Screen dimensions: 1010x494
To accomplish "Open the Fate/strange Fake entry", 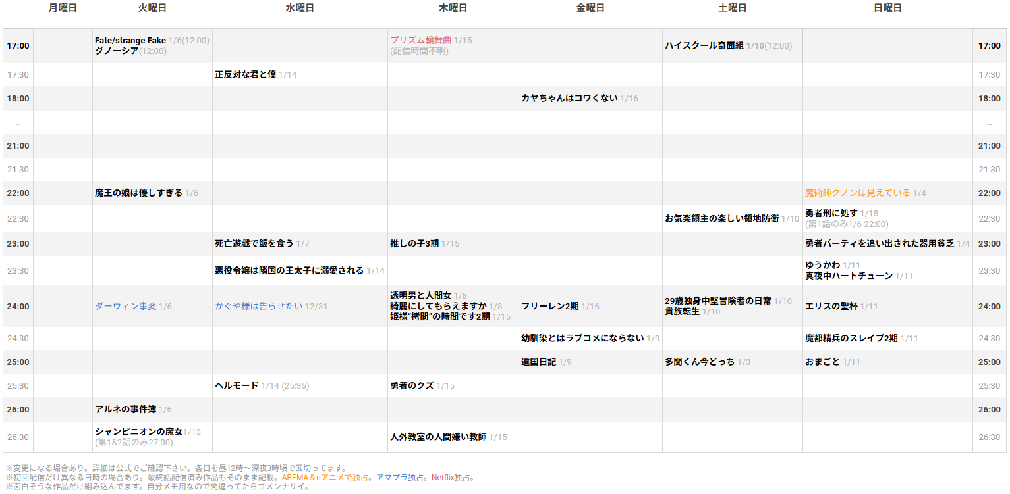I will pyautogui.click(x=130, y=40).
